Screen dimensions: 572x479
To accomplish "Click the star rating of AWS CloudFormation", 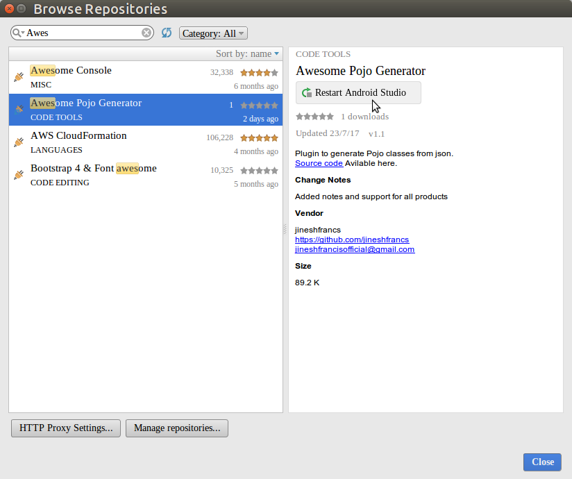I will coord(259,138).
